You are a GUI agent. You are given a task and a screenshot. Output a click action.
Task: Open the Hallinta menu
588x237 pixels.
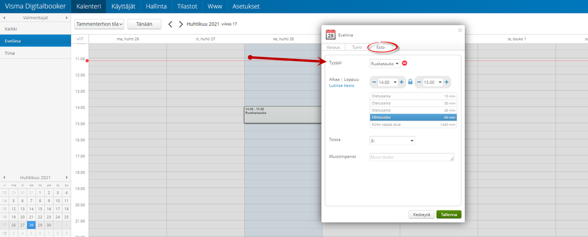tap(156, 6)
